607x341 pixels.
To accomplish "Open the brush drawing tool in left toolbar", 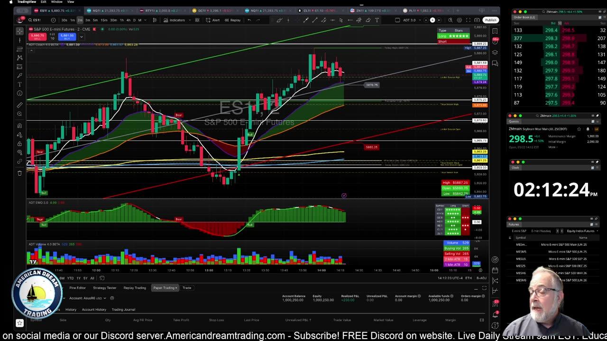I will (x=19, y=75).
